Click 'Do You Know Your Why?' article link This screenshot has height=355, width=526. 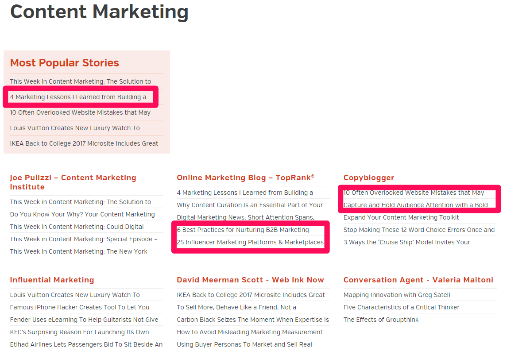pos(82,215)
